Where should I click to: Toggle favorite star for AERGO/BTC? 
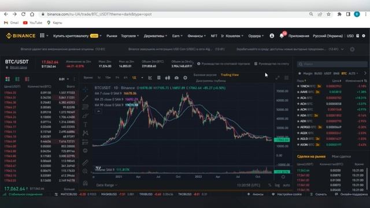pos(298,127)
